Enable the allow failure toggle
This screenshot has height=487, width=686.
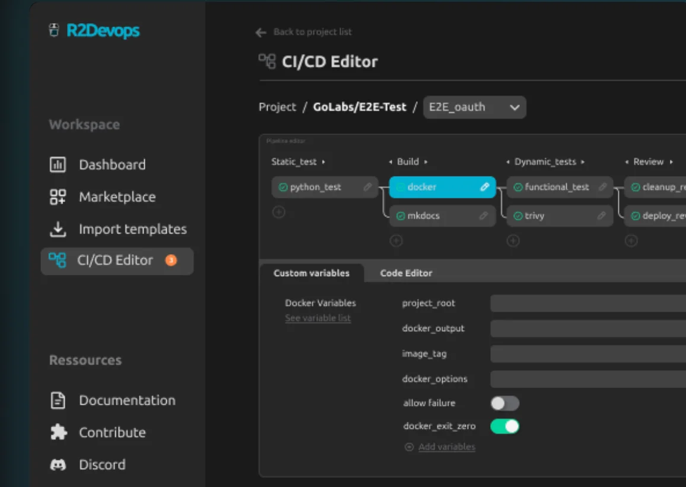(504, 403)
